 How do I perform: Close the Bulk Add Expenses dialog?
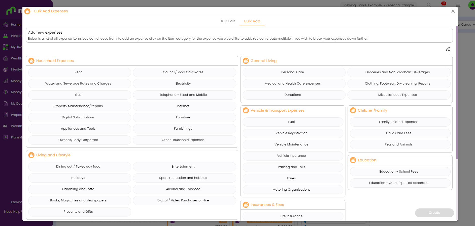453,11
